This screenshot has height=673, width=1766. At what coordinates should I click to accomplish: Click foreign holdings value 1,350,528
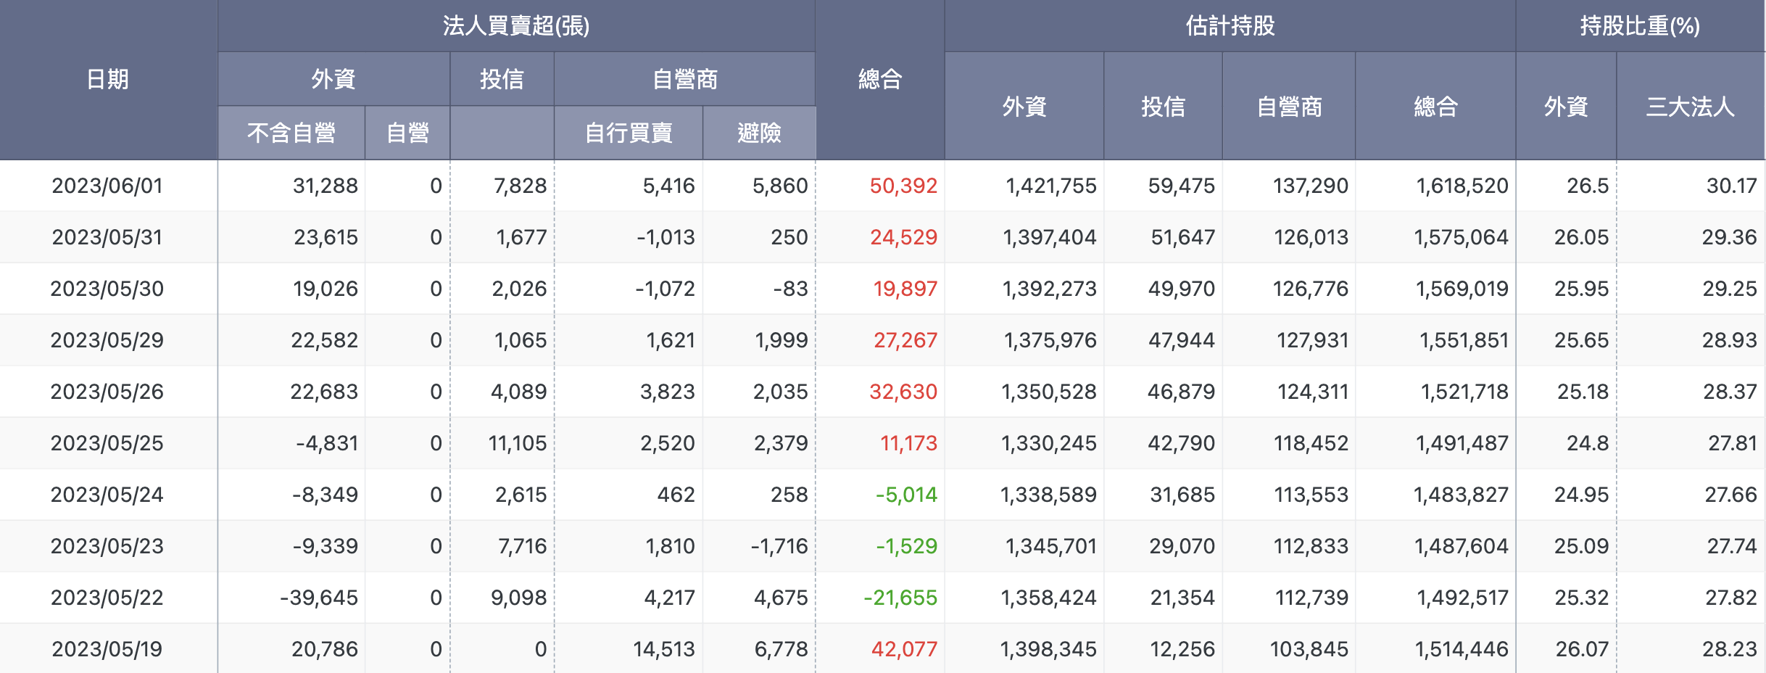point(1049,392)
